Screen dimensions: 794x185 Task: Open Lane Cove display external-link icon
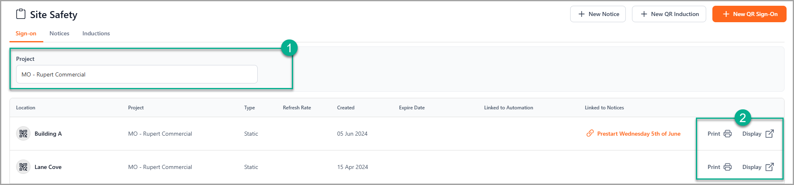[769, 167]
